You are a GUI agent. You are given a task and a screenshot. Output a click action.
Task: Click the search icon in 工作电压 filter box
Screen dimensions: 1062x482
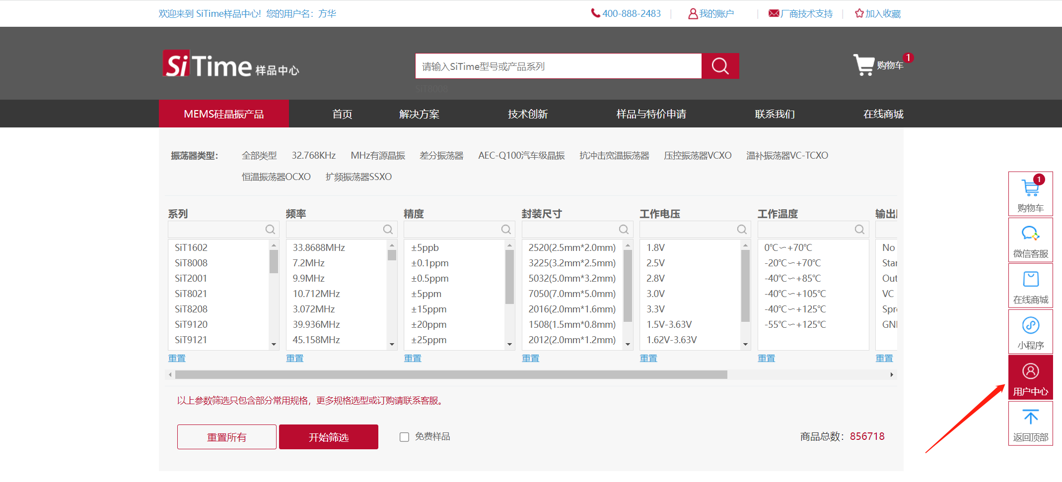(x=742, y=229)
